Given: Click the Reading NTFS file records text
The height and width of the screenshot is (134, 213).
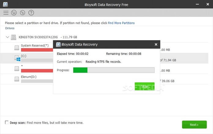Looking at the screenshot, I should click(x=103, y=62).
